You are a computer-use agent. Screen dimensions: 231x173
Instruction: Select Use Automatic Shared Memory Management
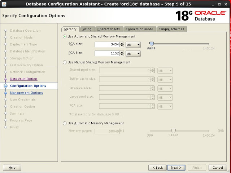click(65, 36)
